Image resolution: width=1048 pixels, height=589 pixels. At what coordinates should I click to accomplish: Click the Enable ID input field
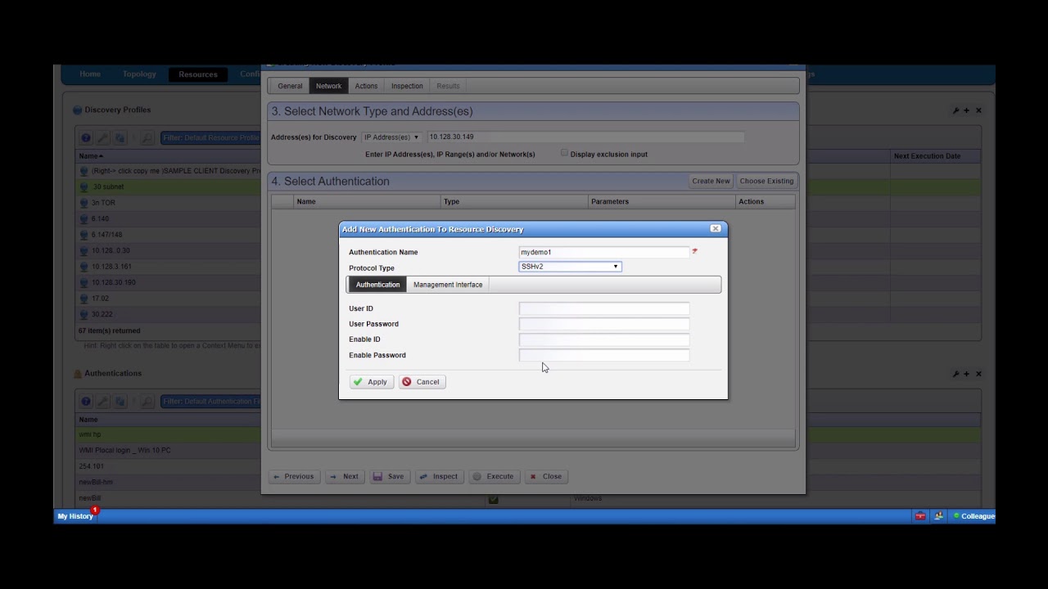pos(603,339)
